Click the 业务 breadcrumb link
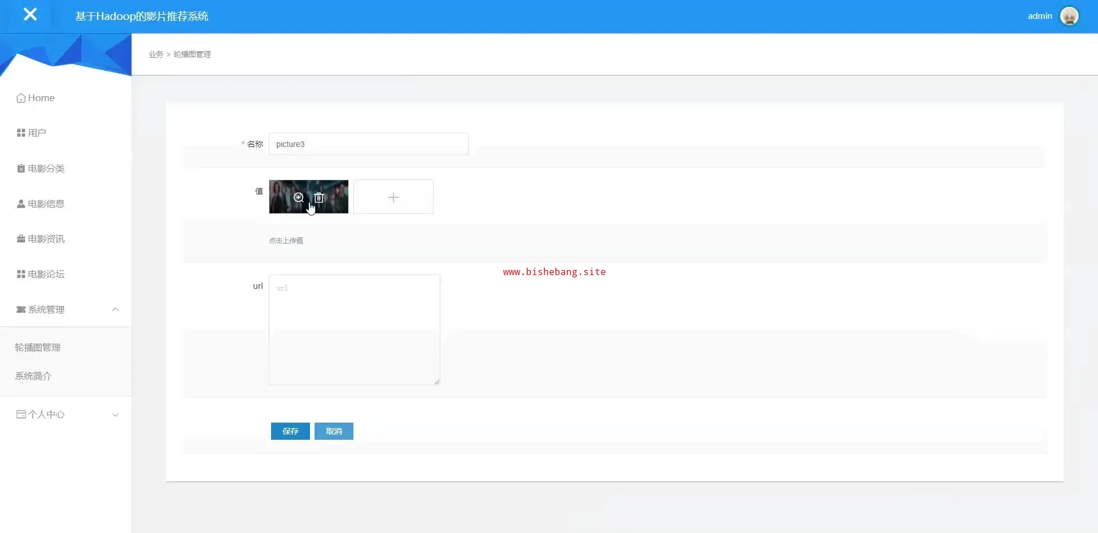1098x533 pixels. (x=156, y=54)
